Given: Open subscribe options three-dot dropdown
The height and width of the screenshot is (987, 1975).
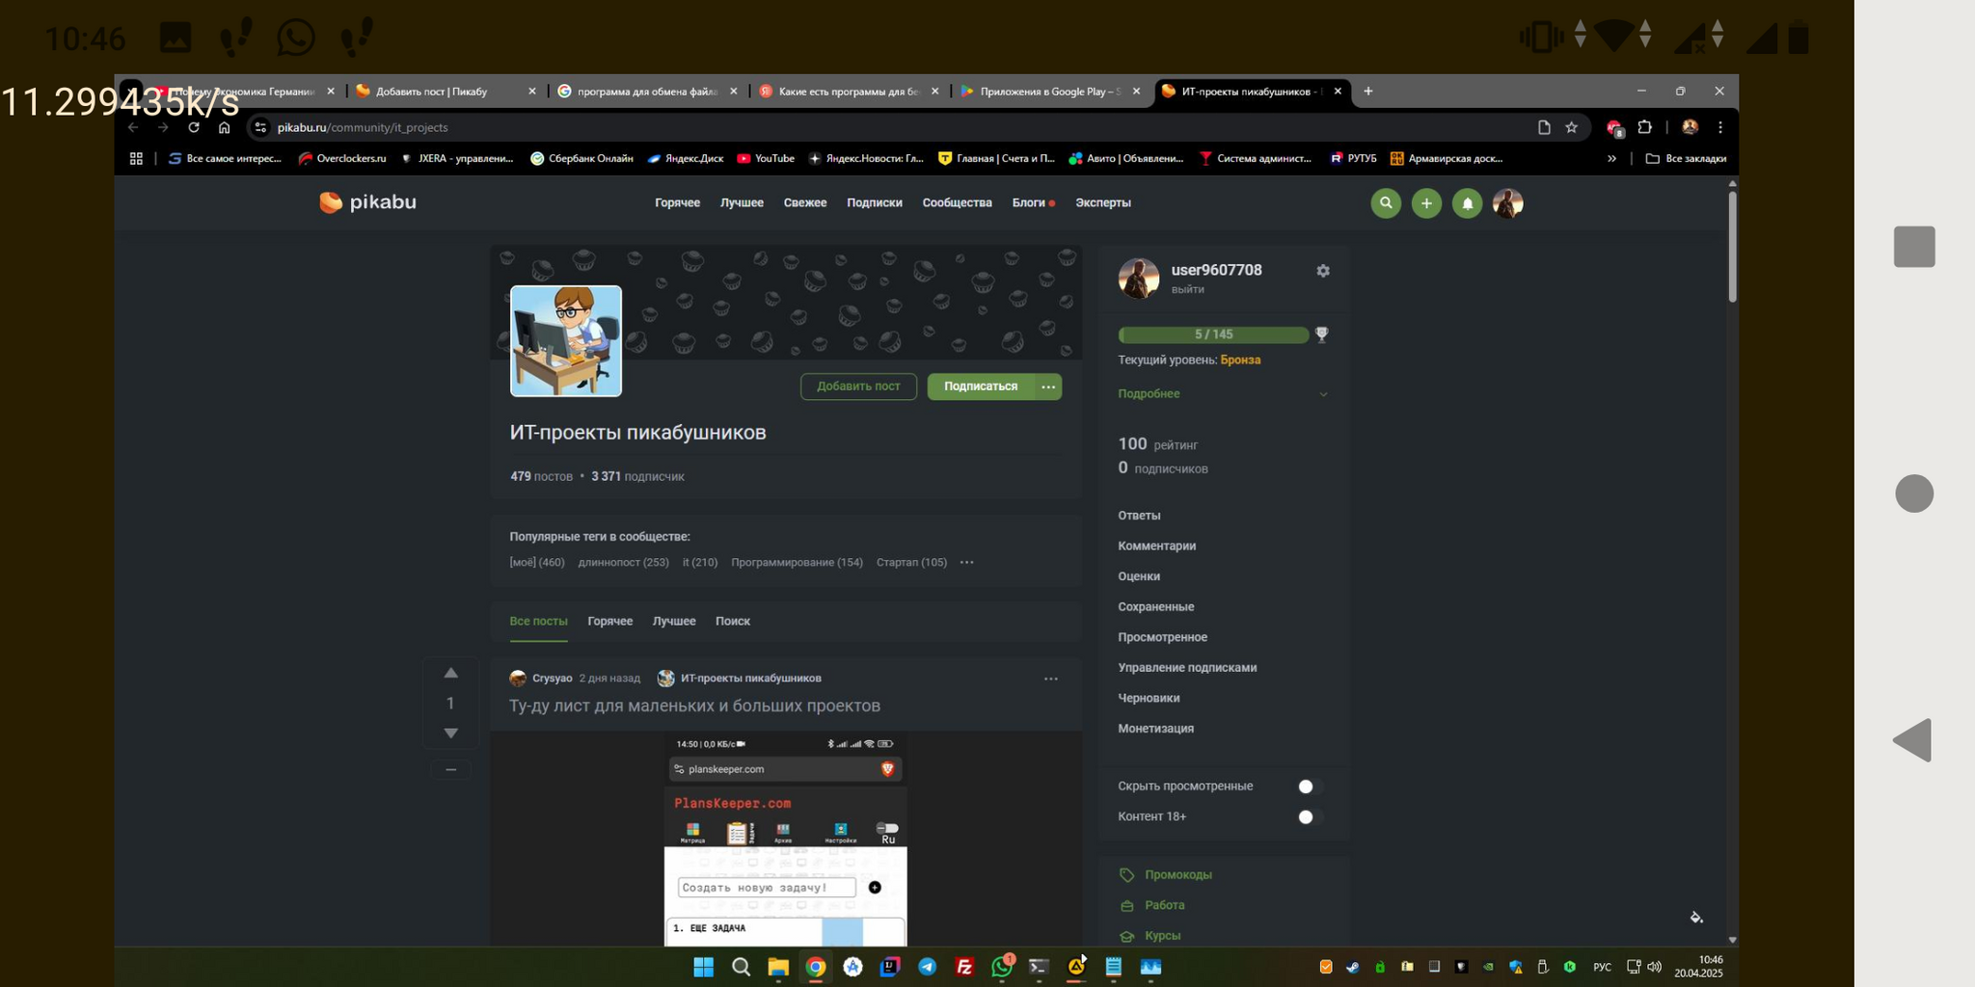Looking at the screenshot, I should [1048, 387].
